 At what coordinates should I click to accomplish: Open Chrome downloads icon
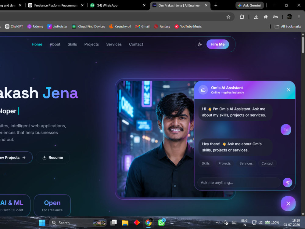[256, 17]
